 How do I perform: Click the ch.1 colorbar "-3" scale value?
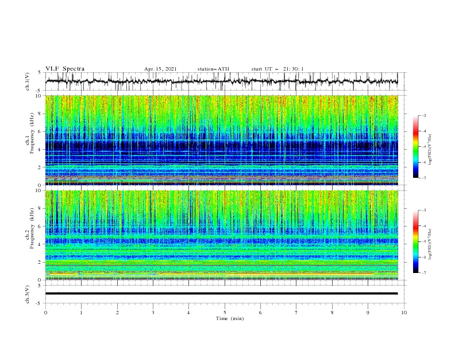[x=424, y=115]
